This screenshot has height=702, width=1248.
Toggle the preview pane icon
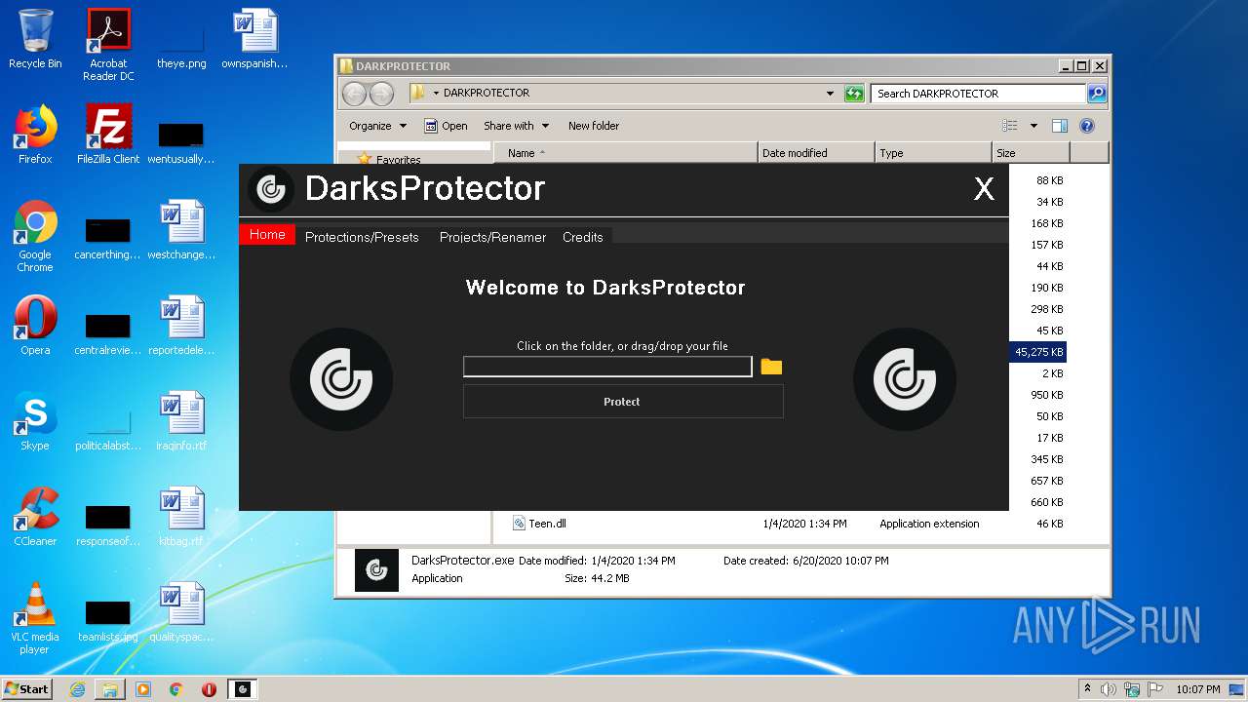pyautogui.click(x=1060, y=126)
